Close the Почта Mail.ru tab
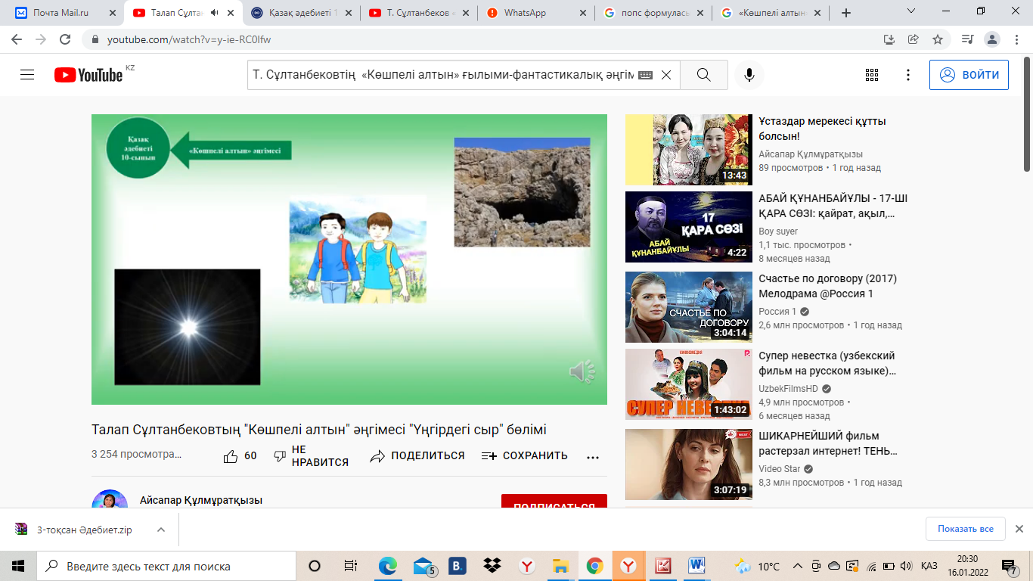The image size is (1033, 581). [x=112, y=13]
